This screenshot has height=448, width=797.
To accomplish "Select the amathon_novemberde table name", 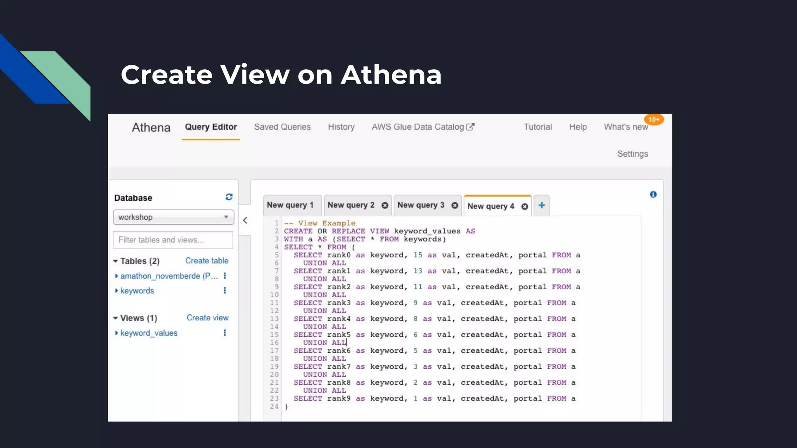I will [x=169, y=276].
